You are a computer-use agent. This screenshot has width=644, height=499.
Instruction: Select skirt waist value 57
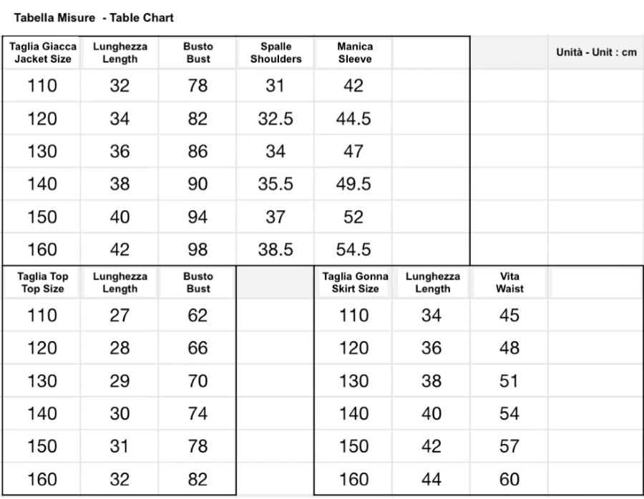509,446
